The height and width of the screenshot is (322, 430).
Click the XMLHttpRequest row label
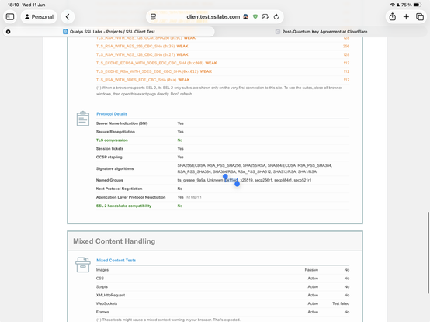[110, 295]
